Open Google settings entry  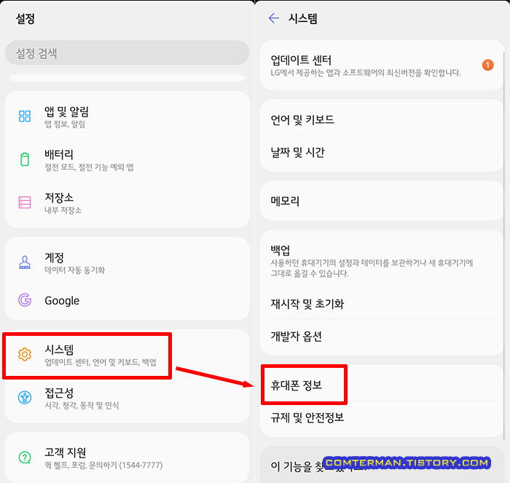[x=127, y=300]
